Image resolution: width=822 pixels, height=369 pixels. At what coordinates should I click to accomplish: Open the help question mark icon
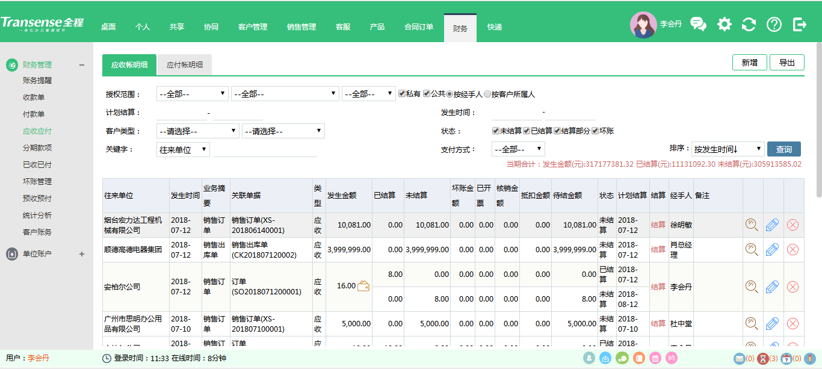(x=774, y=24)
